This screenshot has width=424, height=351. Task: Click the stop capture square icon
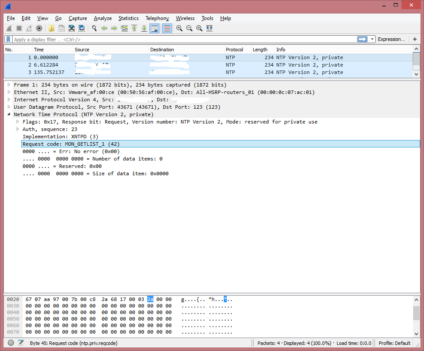click(19, 28)
